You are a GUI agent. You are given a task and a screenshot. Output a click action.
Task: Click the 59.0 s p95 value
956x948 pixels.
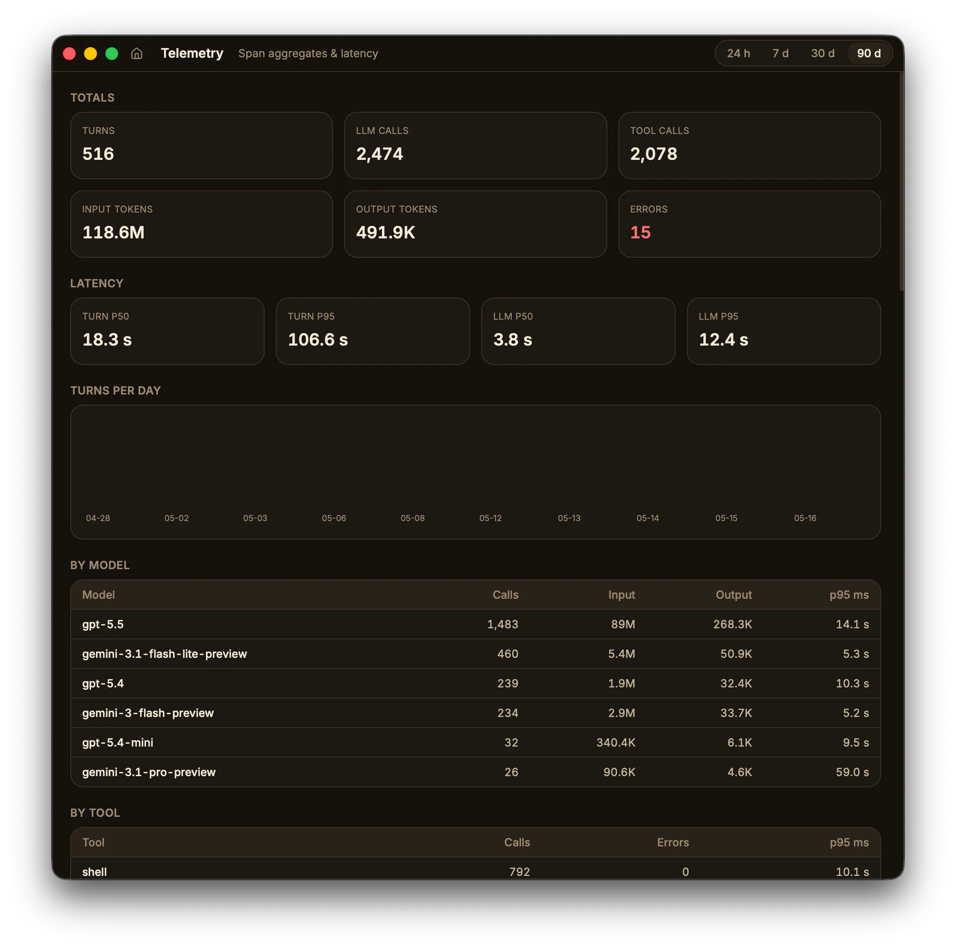(x=852, y=772)
